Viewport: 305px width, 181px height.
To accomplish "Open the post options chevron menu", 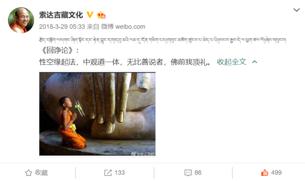I will [x=296, y=10].
